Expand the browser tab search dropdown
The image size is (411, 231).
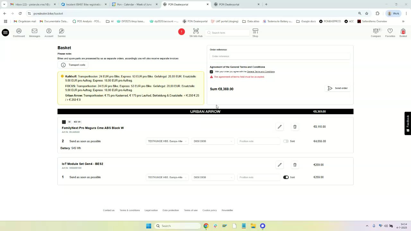click(4, 4)
